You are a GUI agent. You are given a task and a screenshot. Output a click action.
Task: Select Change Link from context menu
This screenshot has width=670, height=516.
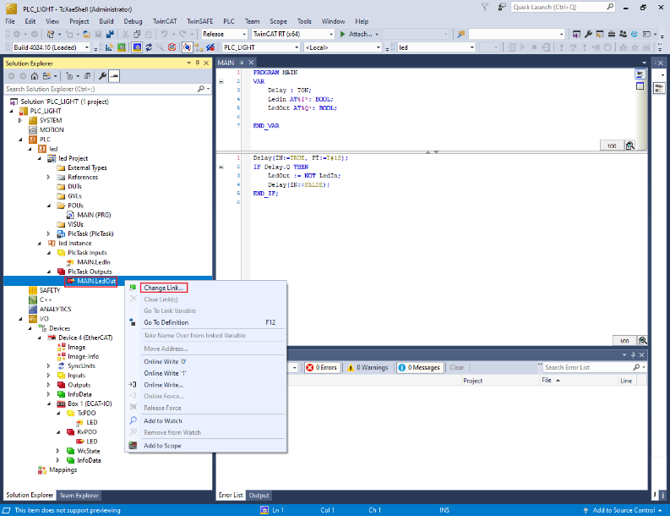coord(165,288)
